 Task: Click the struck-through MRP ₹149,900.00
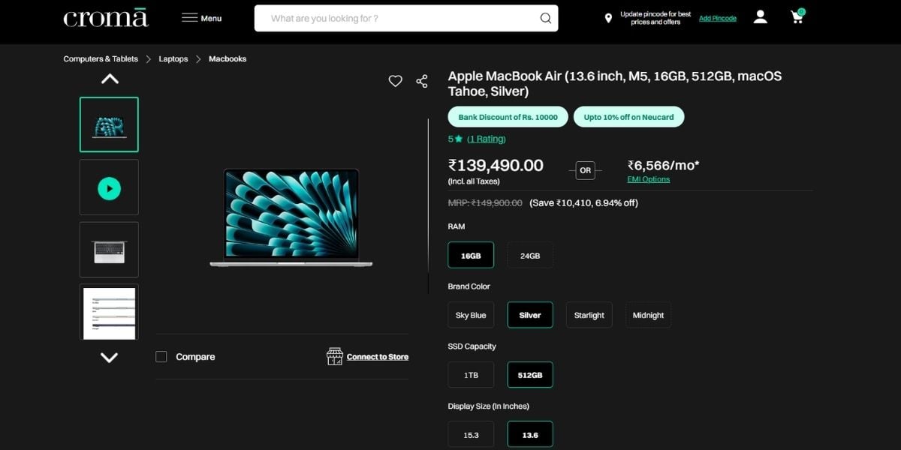(x=485, y=202)
